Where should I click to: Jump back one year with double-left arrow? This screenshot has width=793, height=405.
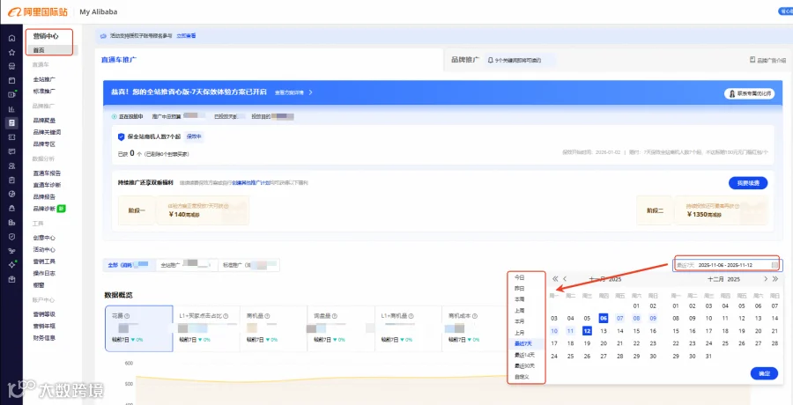tap(555, 278)
